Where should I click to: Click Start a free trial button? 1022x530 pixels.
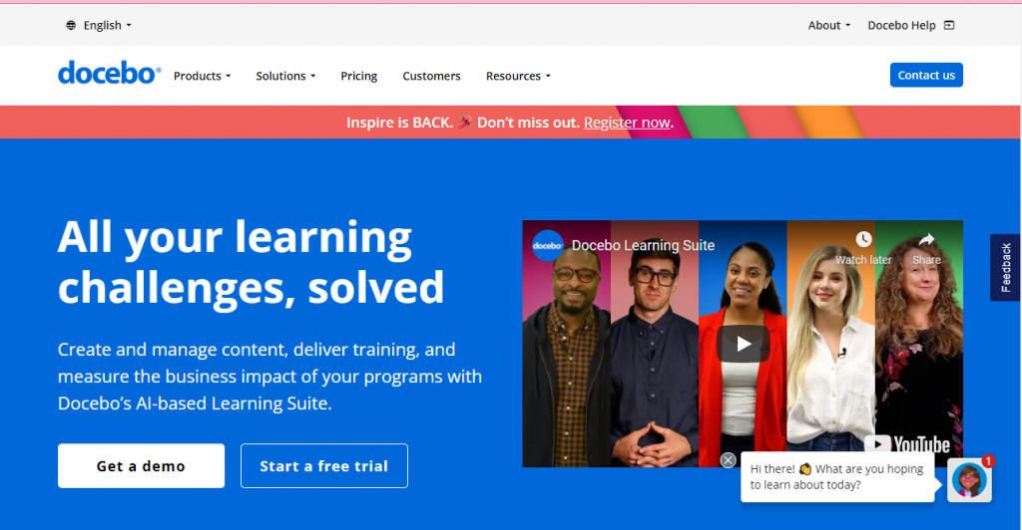point(324,465)
